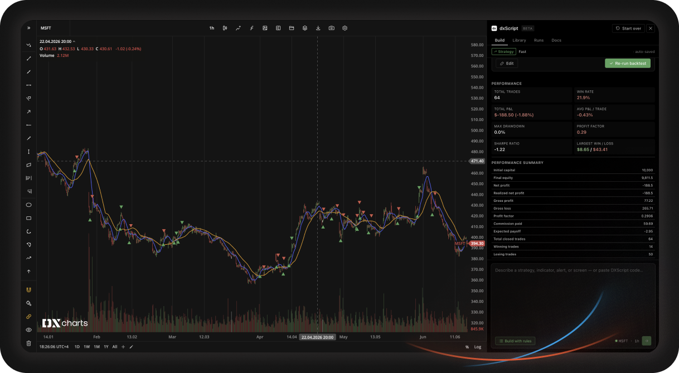Open chart settings gear icon
Image resolution: width=679 pixels, height=373 pixels.
[345, 28]
